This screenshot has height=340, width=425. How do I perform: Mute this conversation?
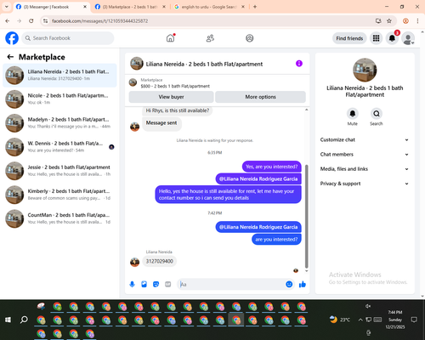point(353,114)
